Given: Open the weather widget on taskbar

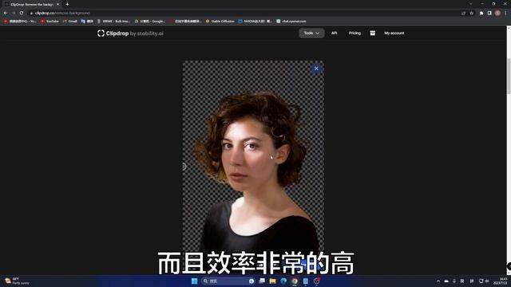Looking at the screenshot, I should coord(16,281).
